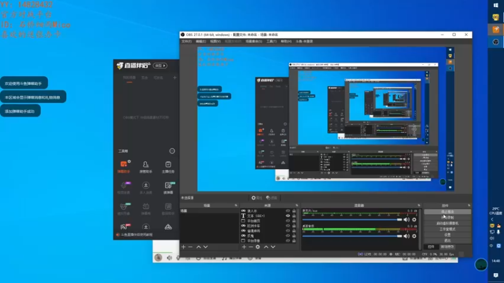Image resolution: width=504 pixels, height=283 pixels.
Task: Remove the selected source with the minus icon
Action: click(251, 247)
